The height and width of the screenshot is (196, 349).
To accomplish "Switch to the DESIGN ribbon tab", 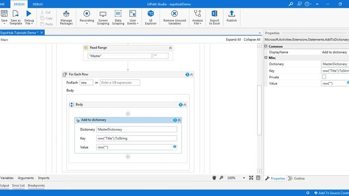I will pos(19,4).
